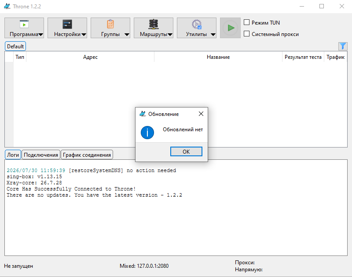The height and width of the screenshot is (277, 352).
Task: Click the log timestamp 2026/07/30 11:59:39
Action: click(36, 170)
